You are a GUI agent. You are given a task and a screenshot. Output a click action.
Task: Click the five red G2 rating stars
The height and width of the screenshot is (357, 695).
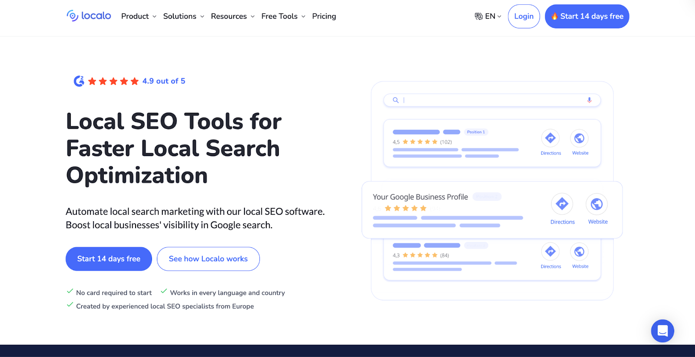[x=113, y=81]
